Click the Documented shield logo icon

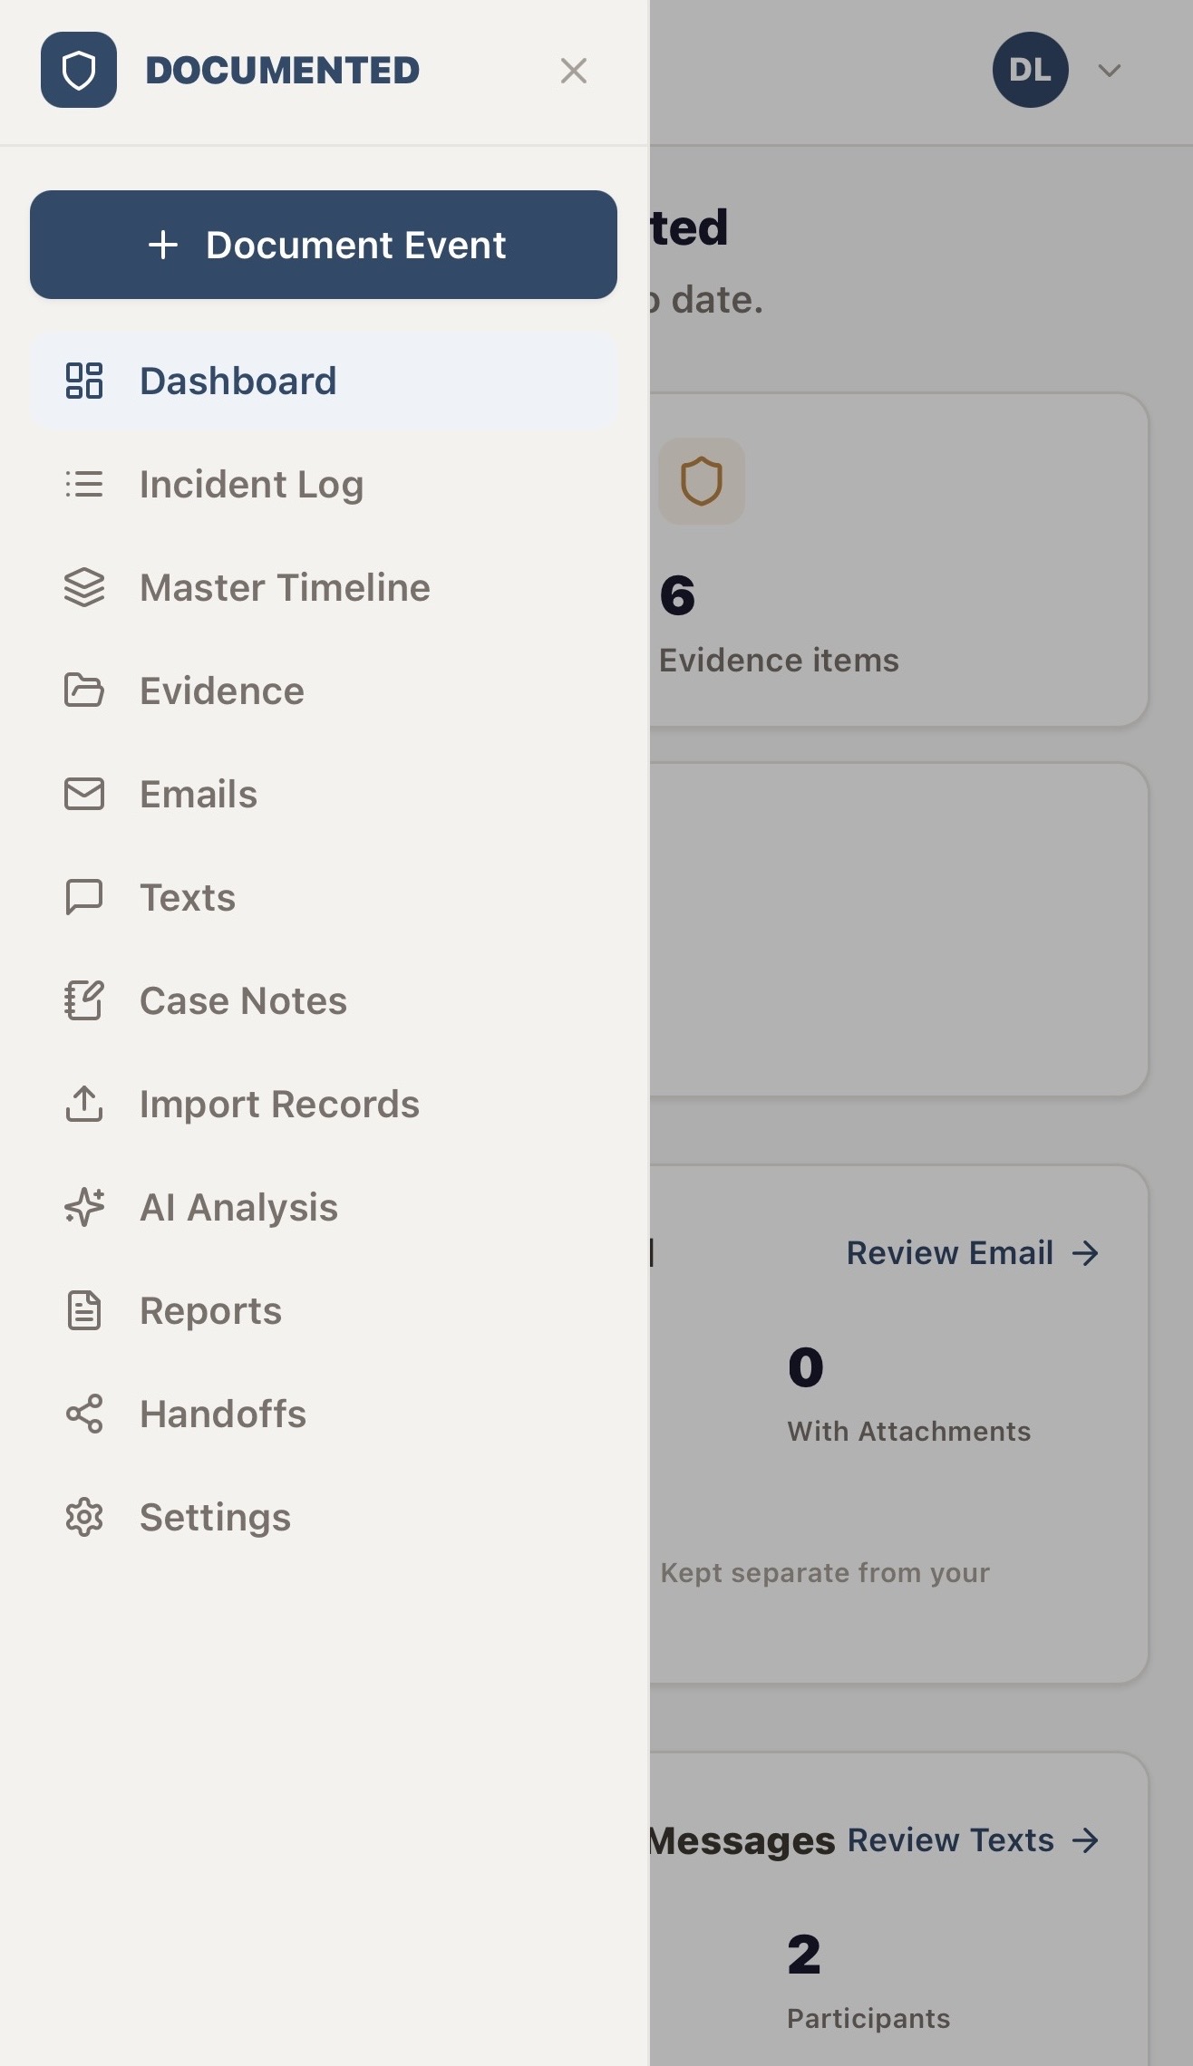(79, 70)
